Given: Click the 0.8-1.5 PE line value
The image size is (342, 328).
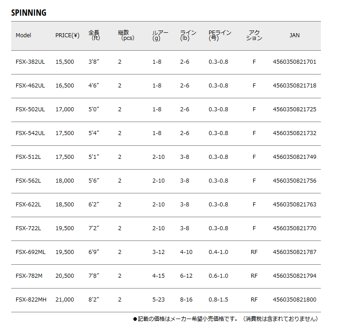Looking at the screenshot, I should coord(218,300).
